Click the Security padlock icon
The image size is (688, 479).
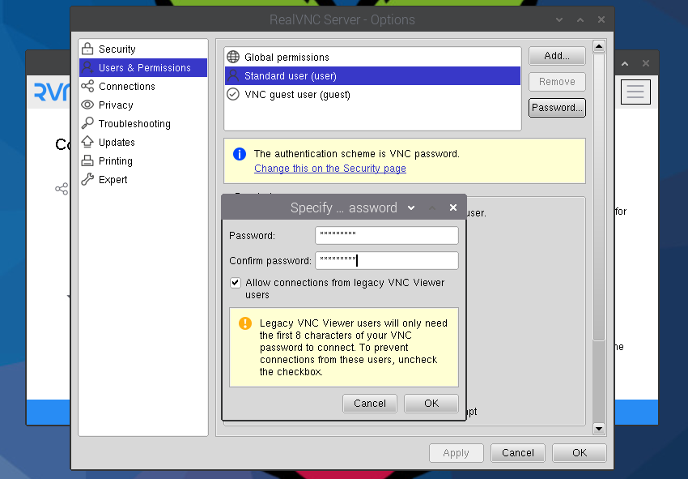[x=87, y=49]
